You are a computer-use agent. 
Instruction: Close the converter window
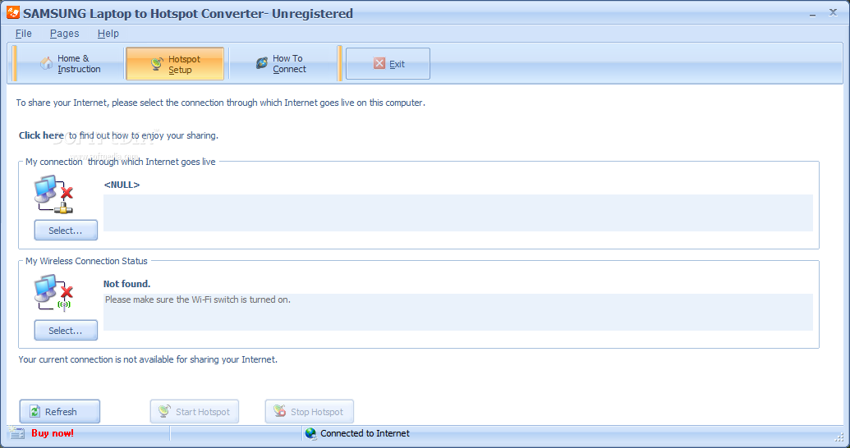(x=834, y=12)
